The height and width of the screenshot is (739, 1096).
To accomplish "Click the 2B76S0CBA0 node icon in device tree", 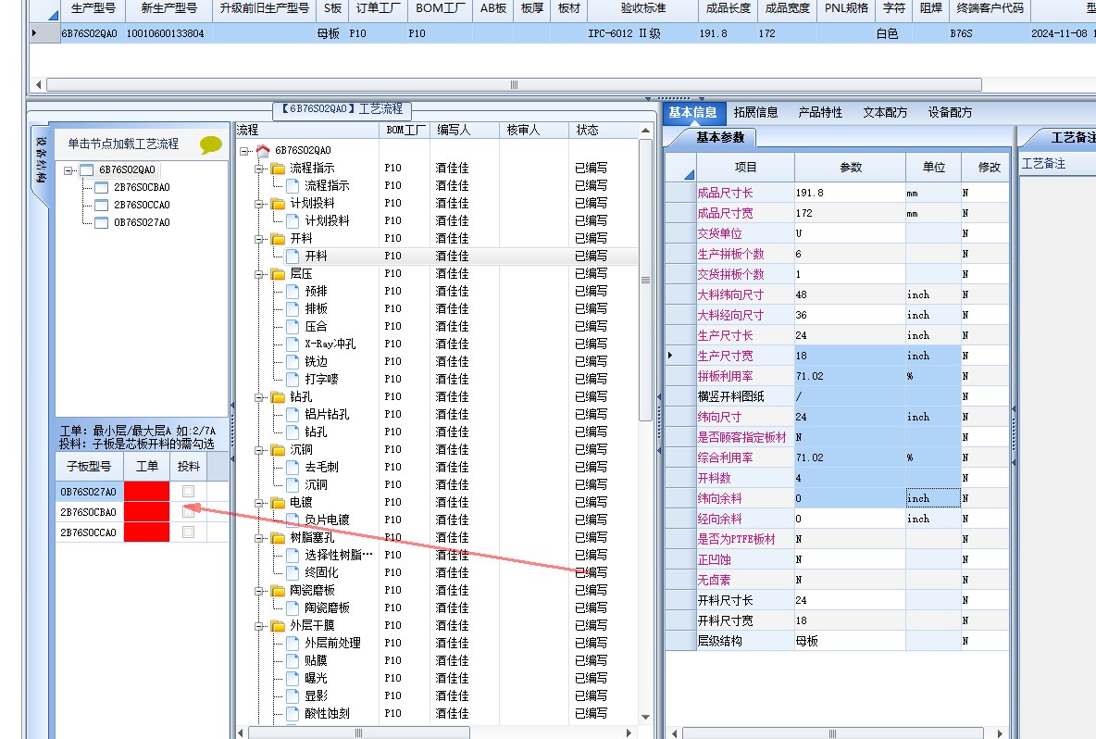I will tap(101, 187).
